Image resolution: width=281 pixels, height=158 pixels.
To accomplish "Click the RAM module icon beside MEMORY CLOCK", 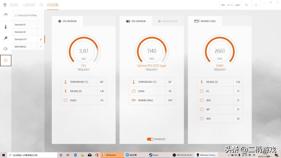I will pos(197,21).
